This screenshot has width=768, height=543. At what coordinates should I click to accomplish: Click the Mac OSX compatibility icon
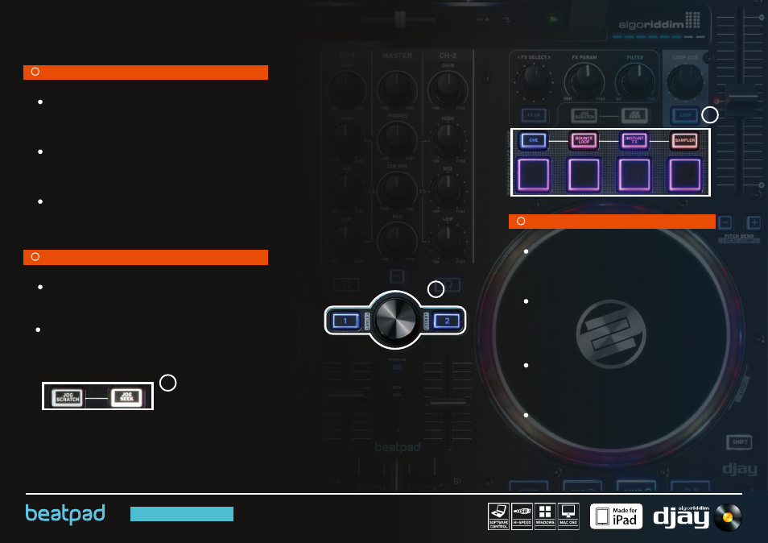coord(568,516)
